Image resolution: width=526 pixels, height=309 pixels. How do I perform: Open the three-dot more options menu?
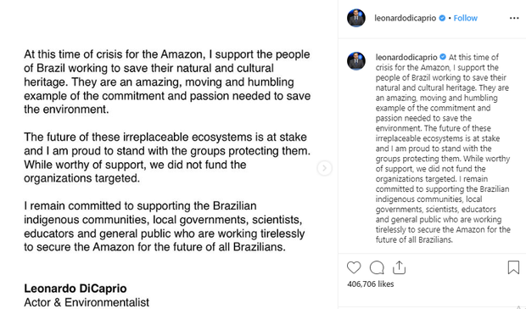click(514, 18)
